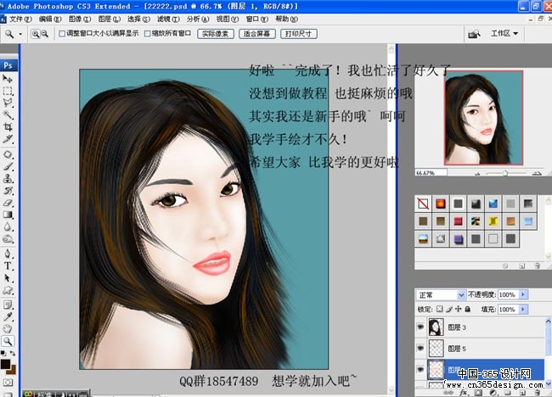This screenshot has width=552, height=397.
Task: Select the Eyedropper tool
Action: pyautogui.click(x=8, y=316)
